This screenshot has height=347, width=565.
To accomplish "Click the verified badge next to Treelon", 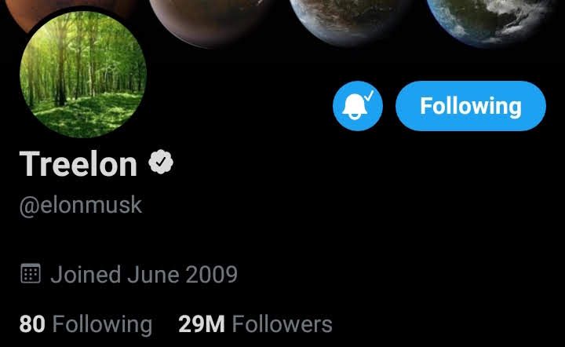I will click(x=161, y=163).
